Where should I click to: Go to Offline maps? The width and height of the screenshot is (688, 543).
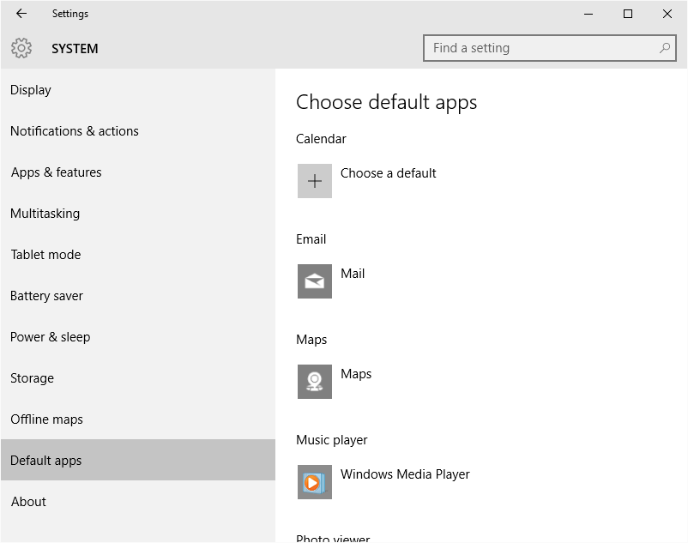46,419
